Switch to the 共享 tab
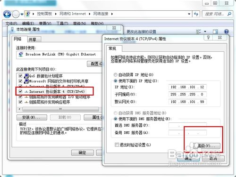236x177 pixels. [34, 40]
